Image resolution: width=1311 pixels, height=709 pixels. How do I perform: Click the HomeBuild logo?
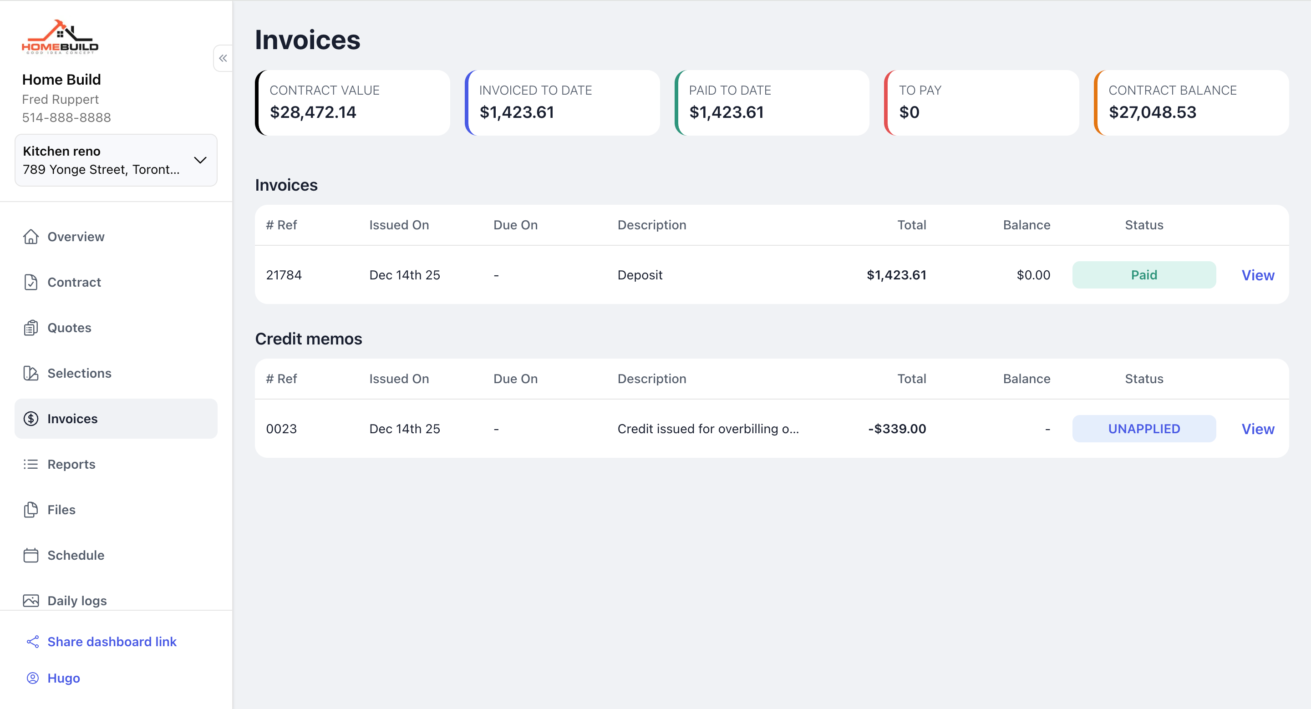[x=60, y=37]
